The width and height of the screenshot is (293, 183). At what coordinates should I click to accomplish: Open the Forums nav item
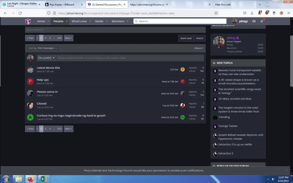click(58, 21)
